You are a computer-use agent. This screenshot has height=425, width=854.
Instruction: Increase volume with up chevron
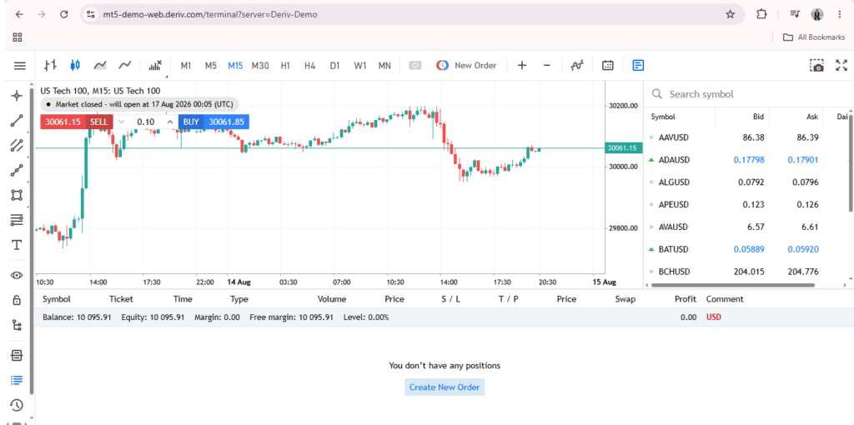coord(170,122)
